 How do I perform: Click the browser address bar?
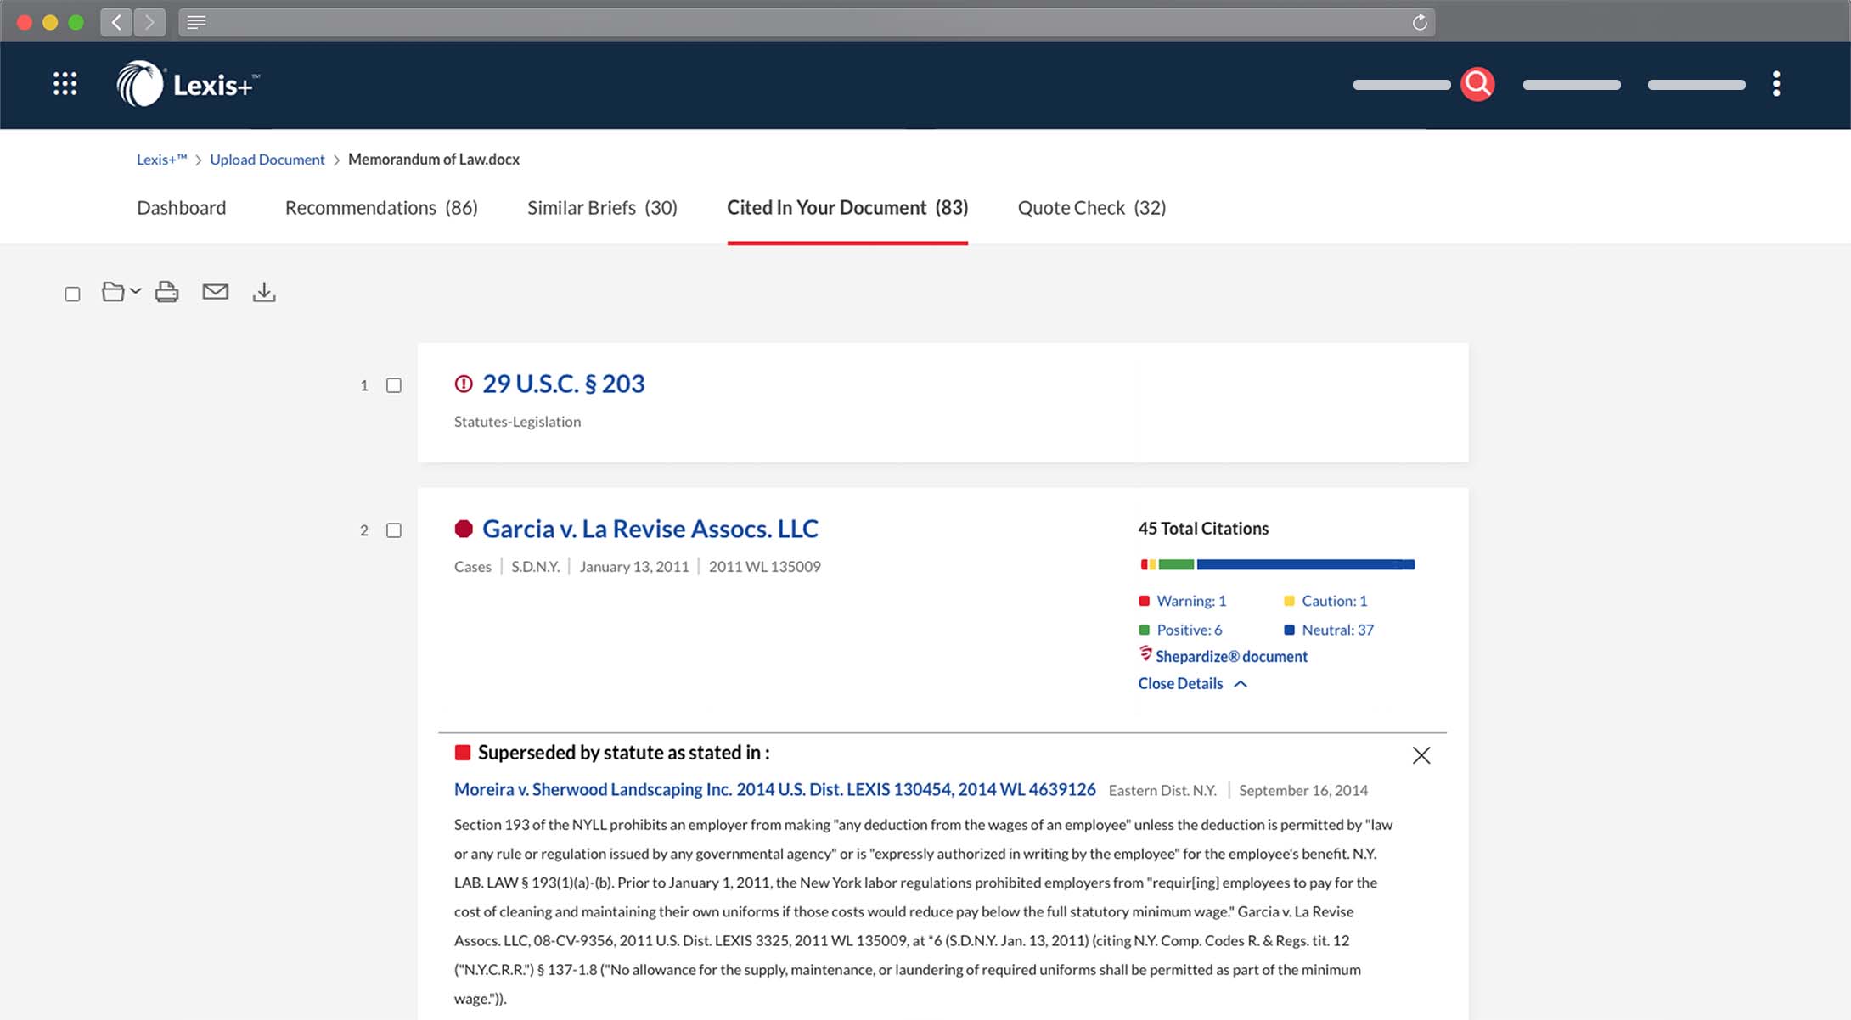(x=807, y=22)
